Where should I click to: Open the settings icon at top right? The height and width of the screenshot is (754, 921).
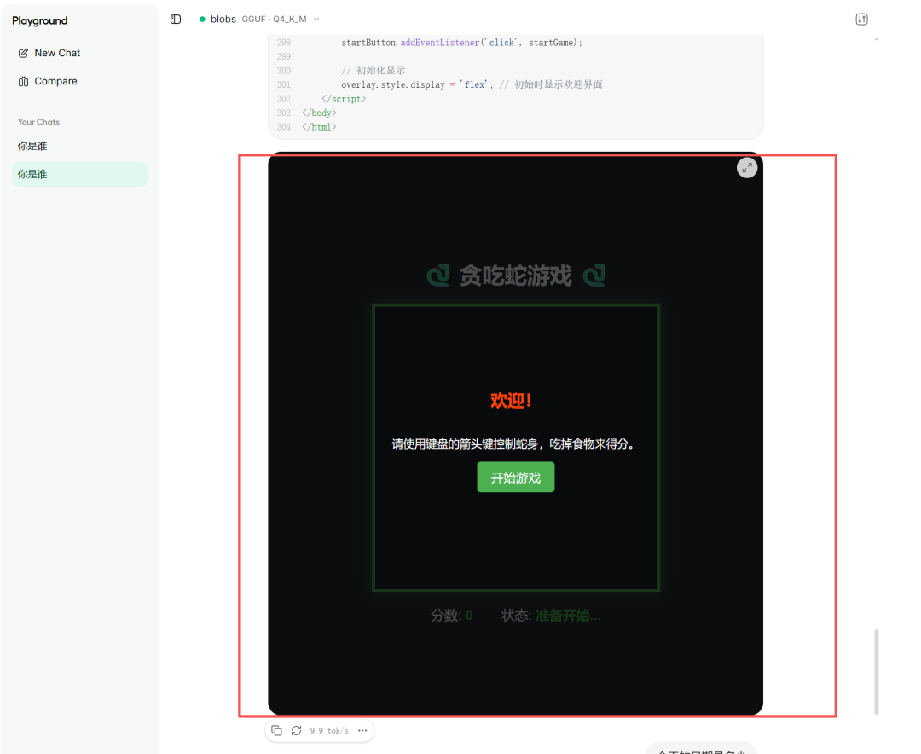point(861,20)
